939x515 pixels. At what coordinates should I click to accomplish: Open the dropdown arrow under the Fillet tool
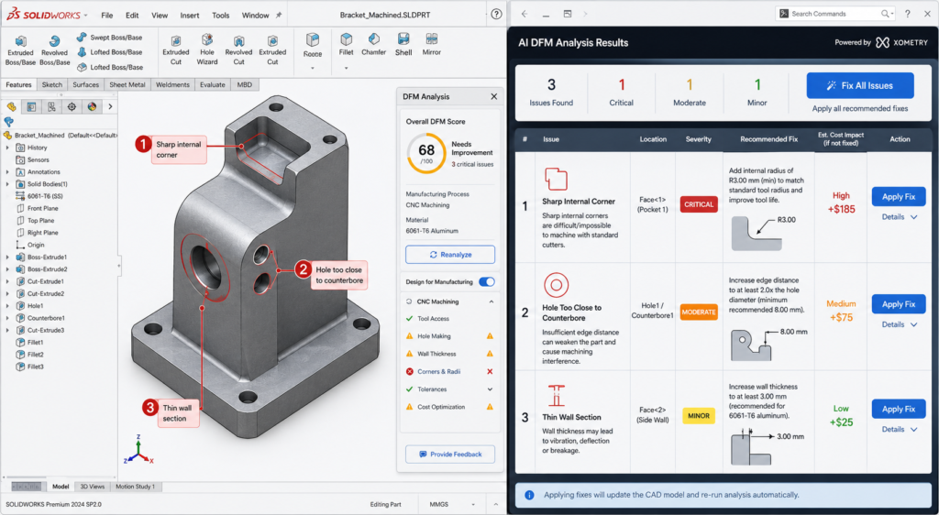(x=346, y=68)
